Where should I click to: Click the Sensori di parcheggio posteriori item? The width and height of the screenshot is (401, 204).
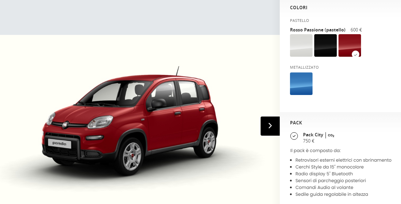point(330,180)
